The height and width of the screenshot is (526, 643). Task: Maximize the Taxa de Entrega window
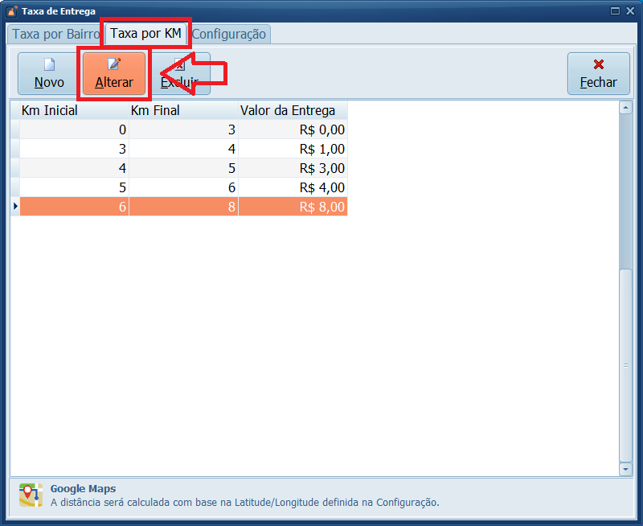click(x=615, y=11)
